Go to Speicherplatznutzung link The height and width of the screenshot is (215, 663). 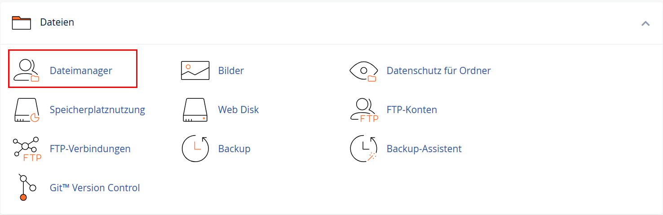click(97, 110)
